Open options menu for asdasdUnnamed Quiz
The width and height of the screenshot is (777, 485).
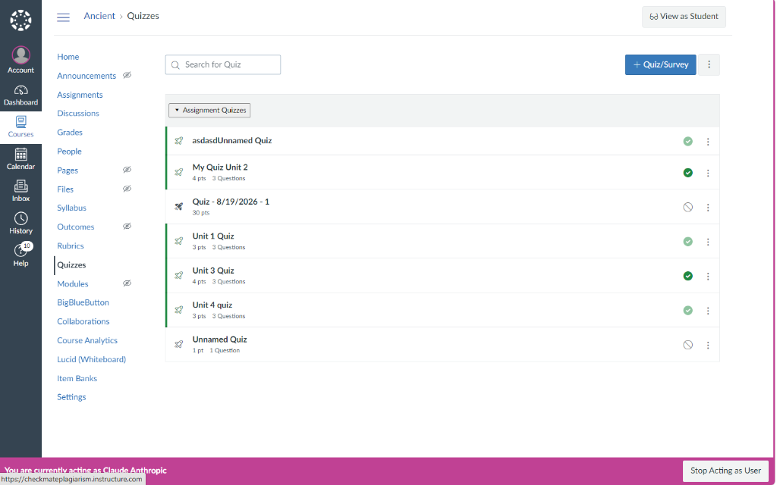pyautogui.click(x=708, y=142)
